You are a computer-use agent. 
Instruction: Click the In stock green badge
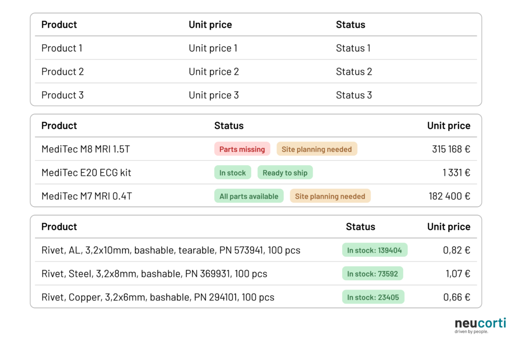click(x=232, y=173)
